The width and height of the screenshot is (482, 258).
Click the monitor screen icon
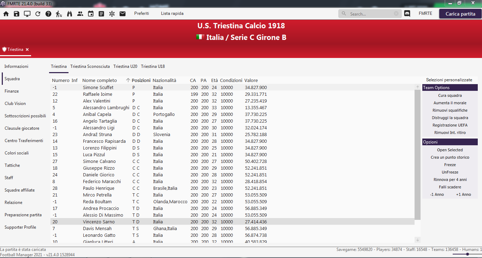27,14
